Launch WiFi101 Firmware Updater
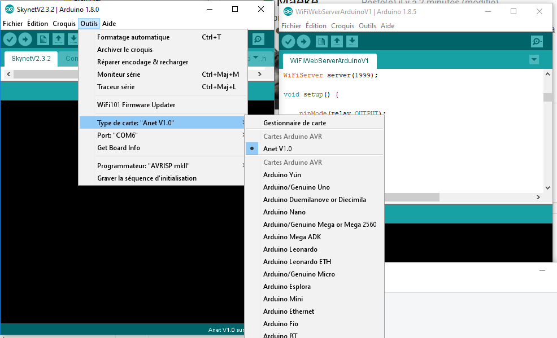Image resolution: width=557 pixels, height=338 pixels. click(163, 104)
